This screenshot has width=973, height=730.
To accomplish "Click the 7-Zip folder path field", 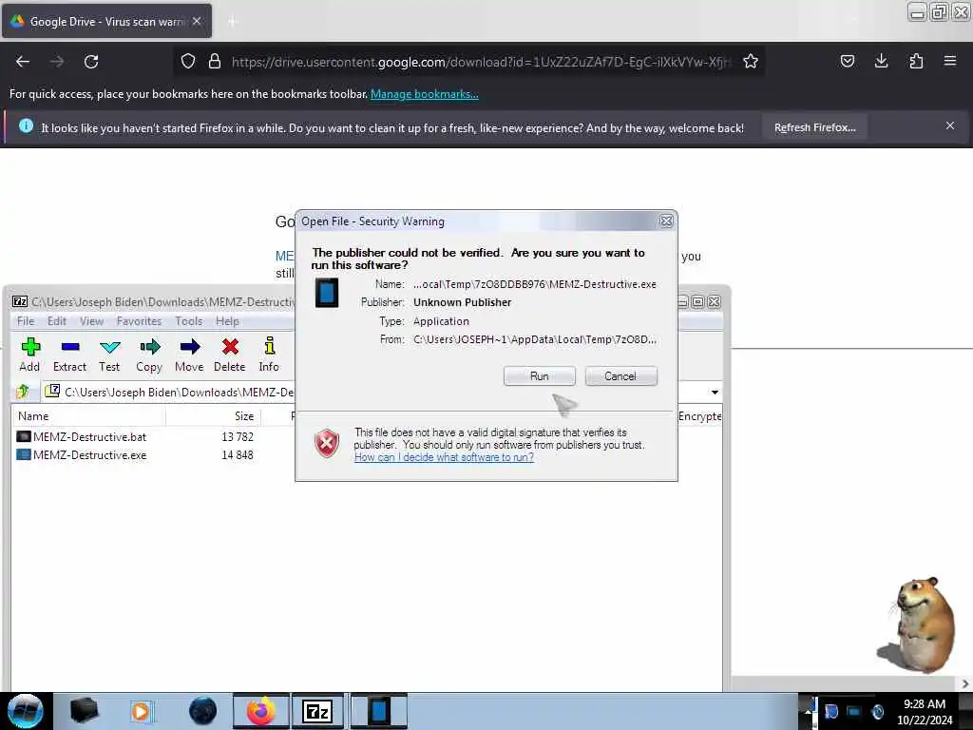I will tap(180, 392).
